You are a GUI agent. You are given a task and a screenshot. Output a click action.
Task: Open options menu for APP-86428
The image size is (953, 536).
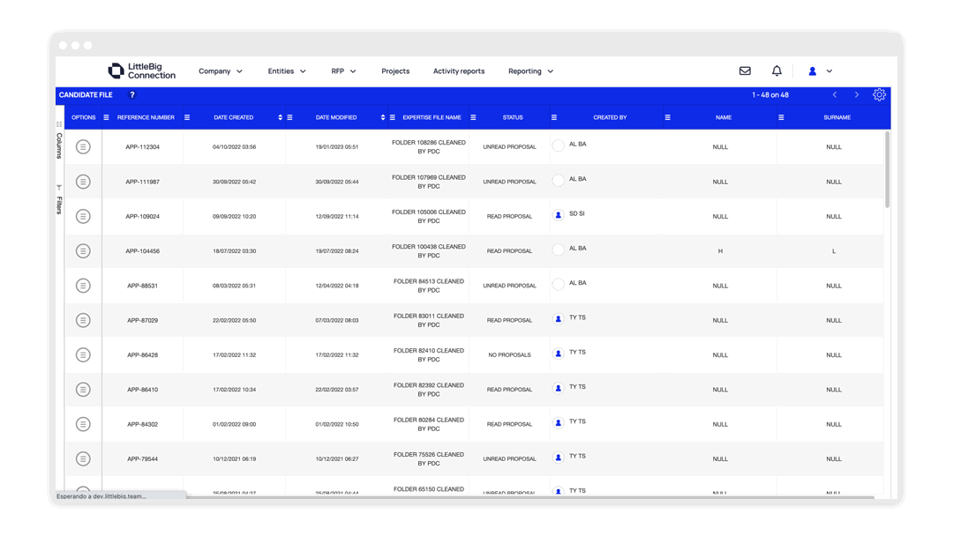(83, 354)
